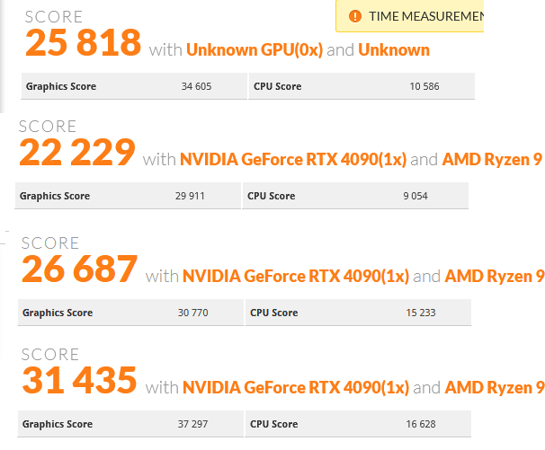Click CPU Score row showing 9 054
Image resolution: width=545 pixels, height=450 pixels.
[x=355, y=196]
